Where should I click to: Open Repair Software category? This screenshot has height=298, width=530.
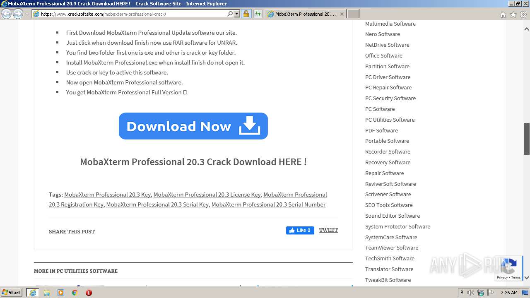(x=385, y=173)
